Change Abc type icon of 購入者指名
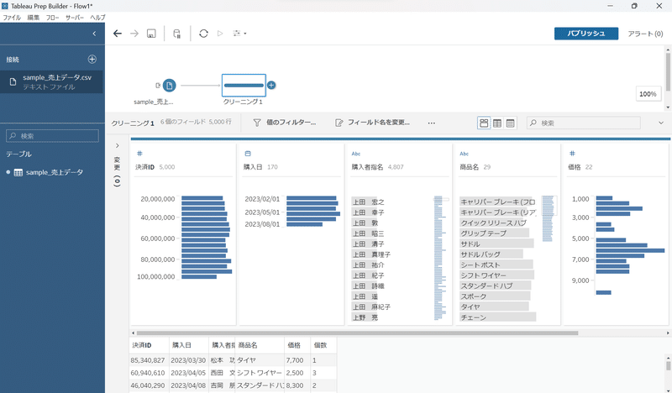 click(355, 154)
